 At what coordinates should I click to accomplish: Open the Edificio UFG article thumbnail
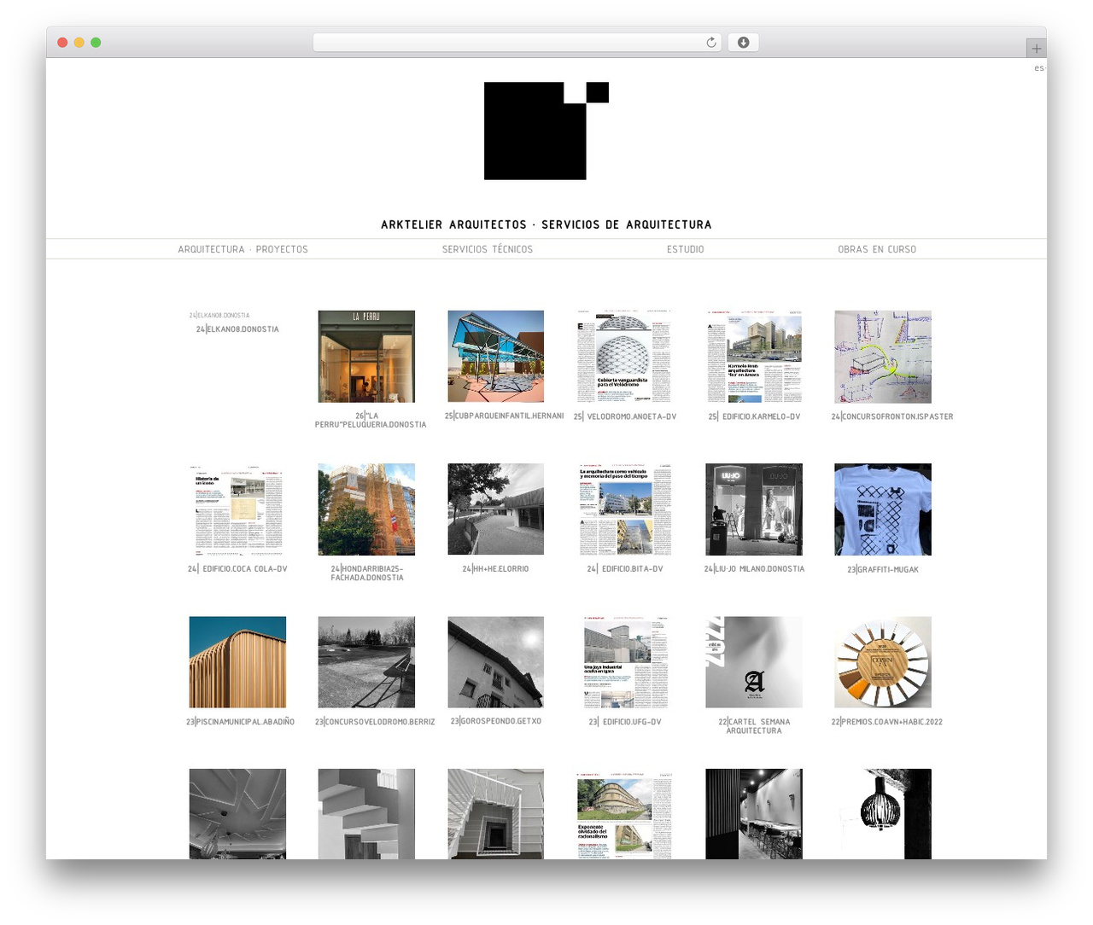click(x=624, y=662)
